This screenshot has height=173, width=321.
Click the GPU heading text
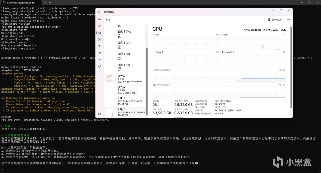(x=157, y=29)
